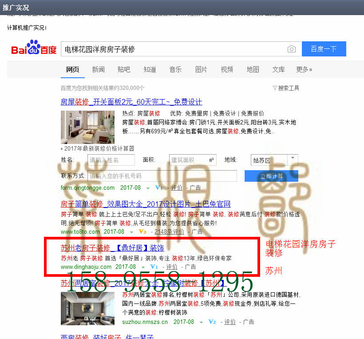The image size is (364, 339).
Task: Focus the 请输入姓名 name field
Action: tap(111, 160)
